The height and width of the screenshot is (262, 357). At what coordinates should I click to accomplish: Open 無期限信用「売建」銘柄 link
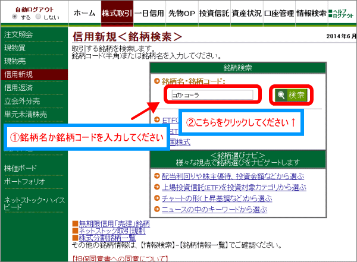coord(114,224)
